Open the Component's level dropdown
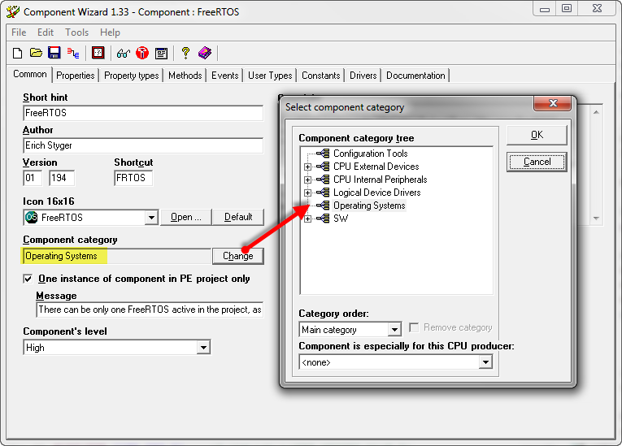 click(x=203, y=348)
